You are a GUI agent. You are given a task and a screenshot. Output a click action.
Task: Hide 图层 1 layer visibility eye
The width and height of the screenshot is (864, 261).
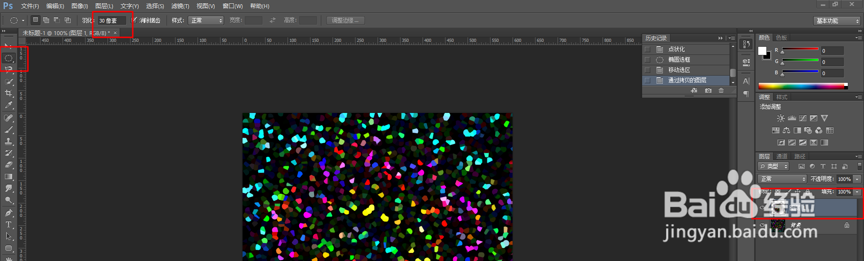[762, 207]
